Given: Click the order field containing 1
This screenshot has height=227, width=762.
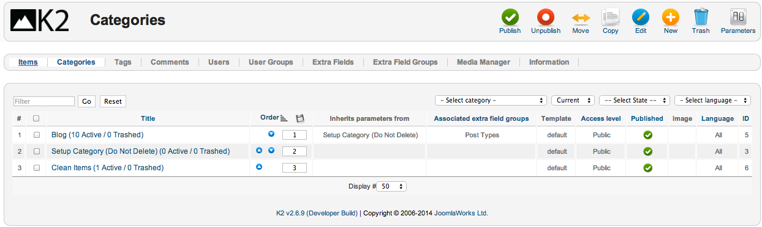Looking at the screenshot, I should (x=295, y=135).
